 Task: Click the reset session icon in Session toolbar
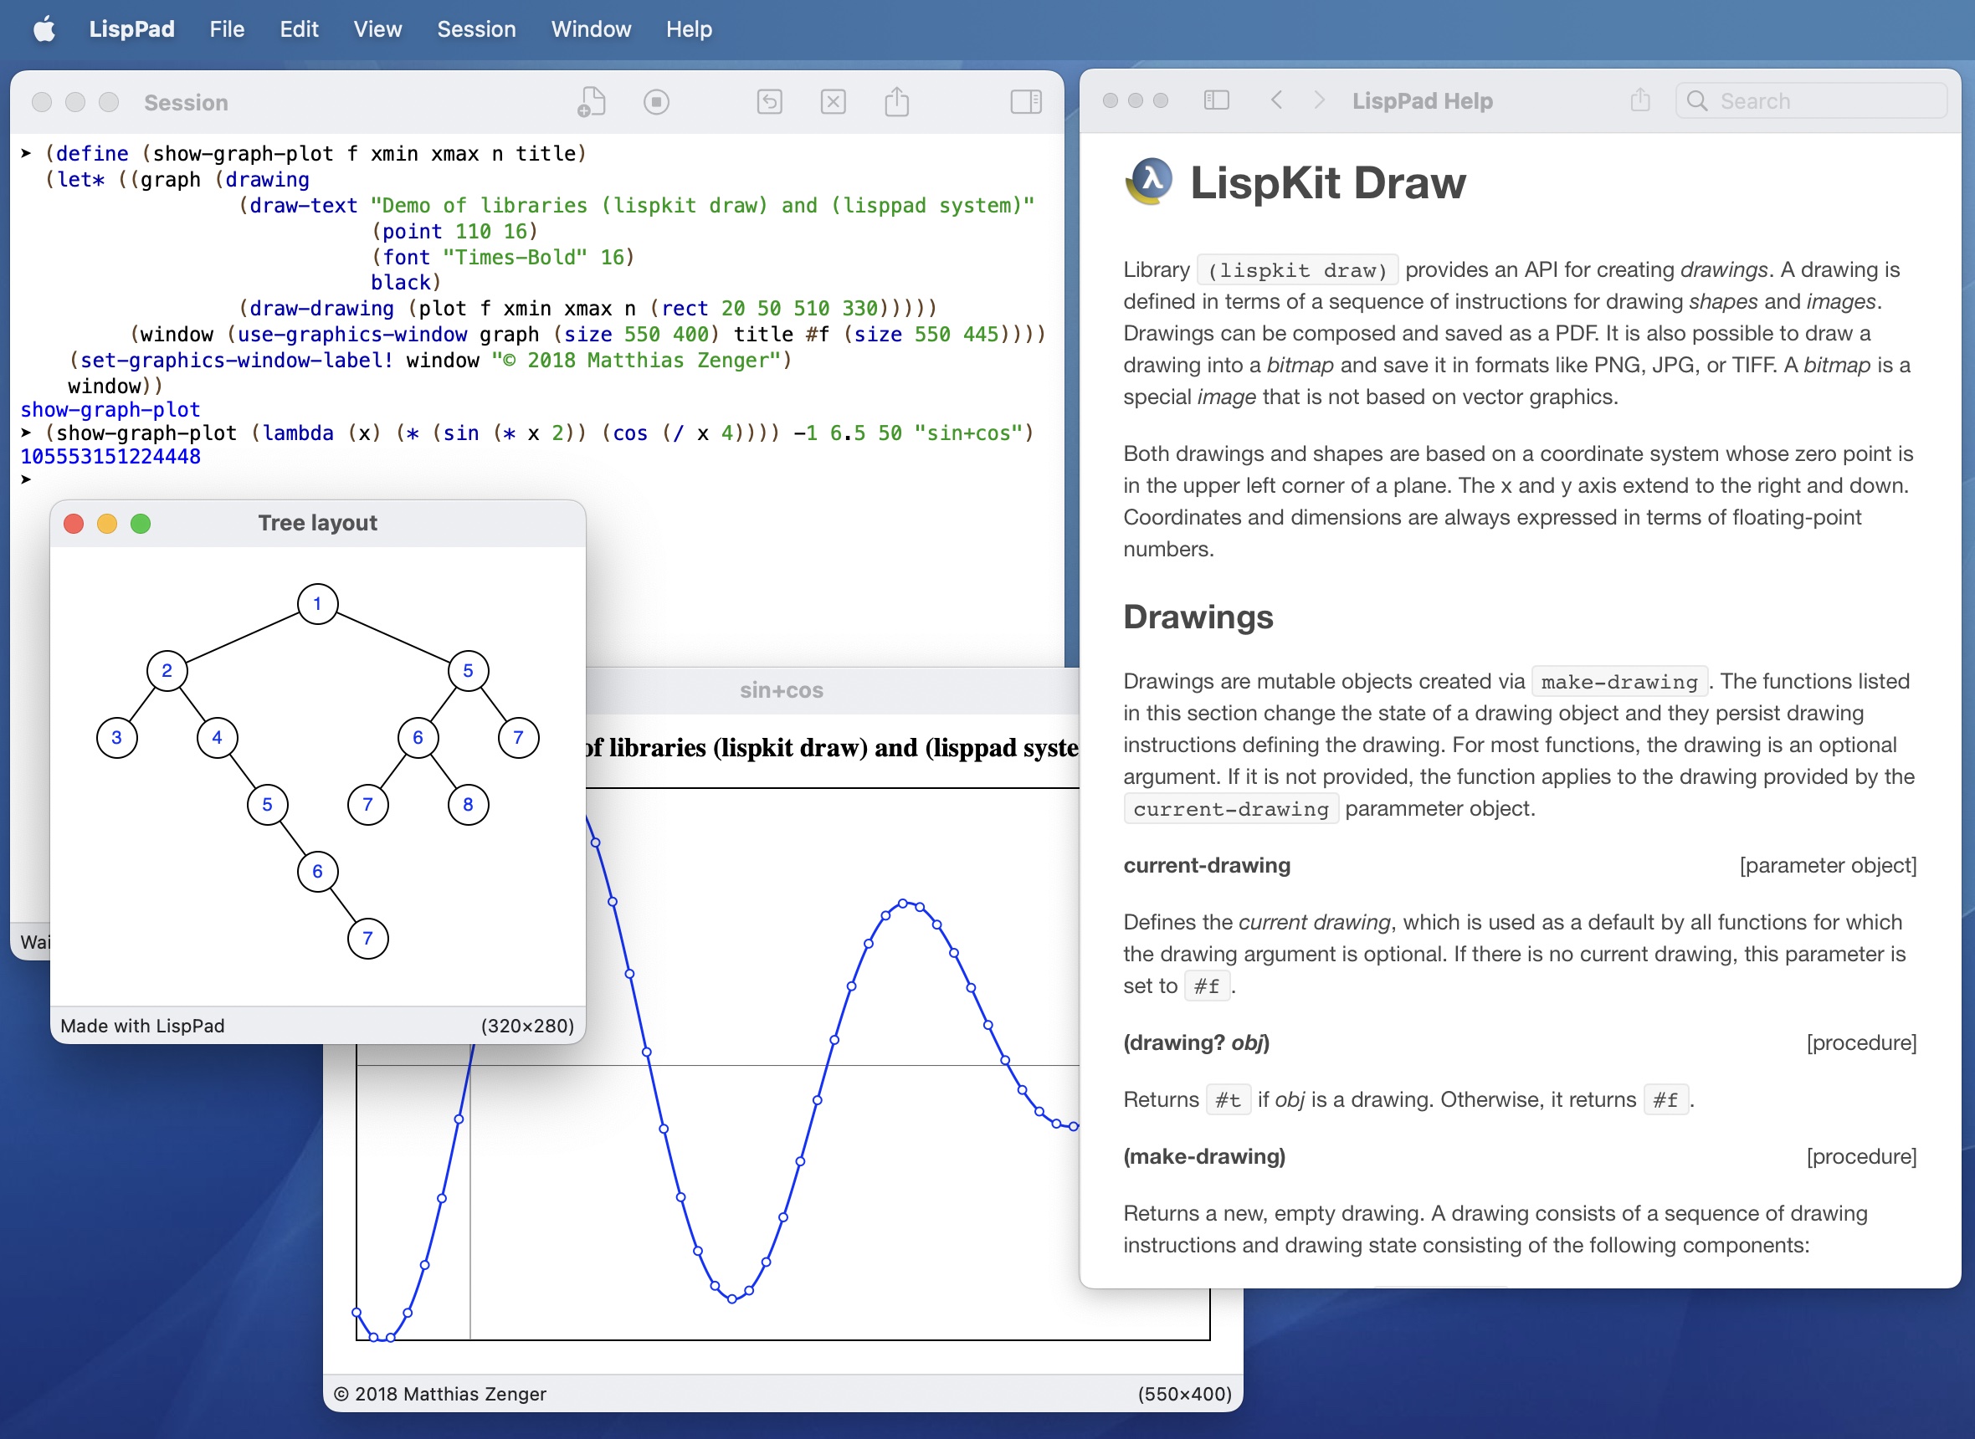click(769, 102)
